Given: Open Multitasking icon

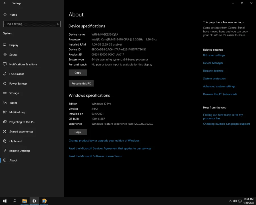Looking at the screenshot, I should tap(5, 112).
